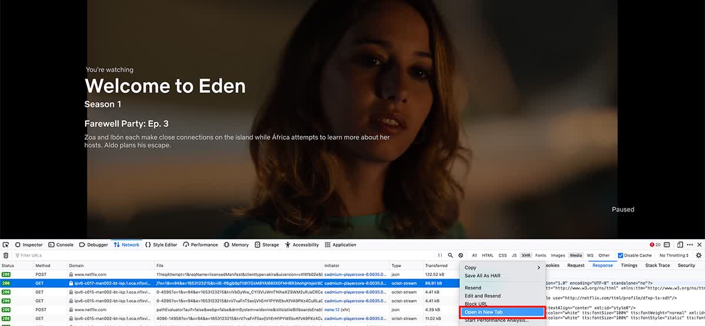Sort by Initiator column header

point(355,265)
